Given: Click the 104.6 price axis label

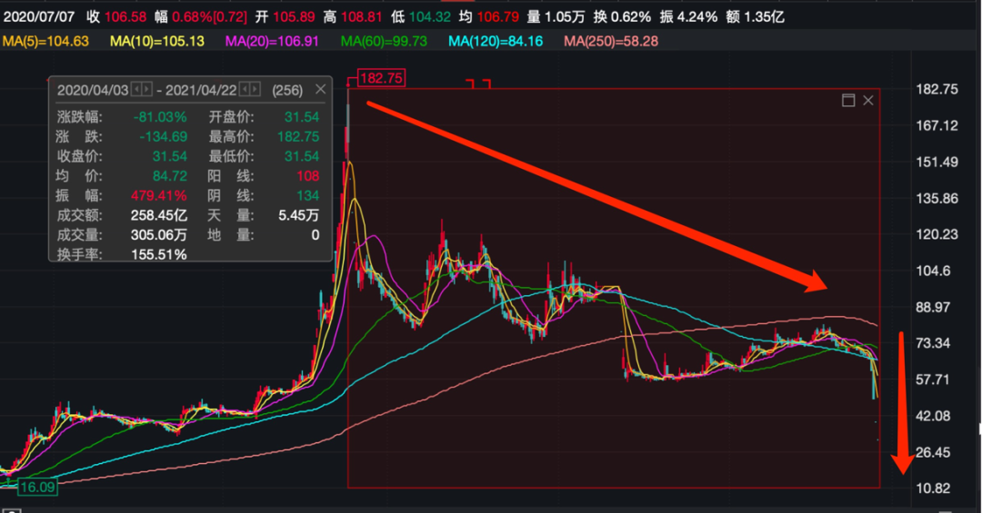Looking at the screenshot, I should point(933,271).
